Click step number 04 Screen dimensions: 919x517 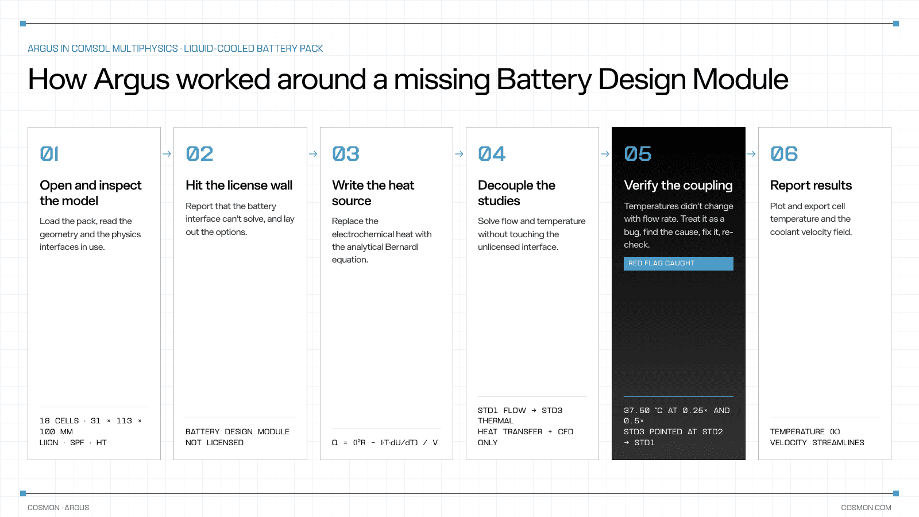tap(492, 154)
